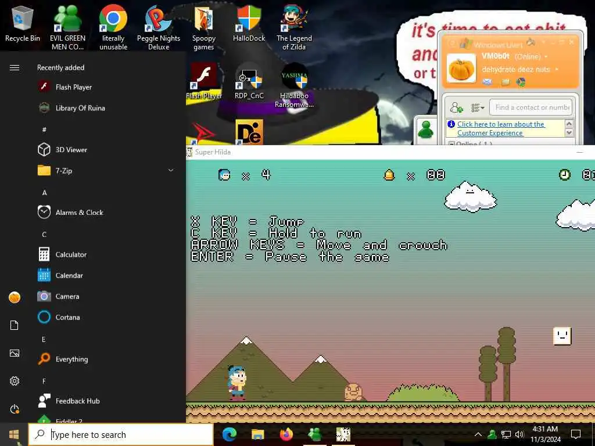Open the Recycle Bin desktop icon
Viewport: 595px width, 446px height.
tap(23, 24)
